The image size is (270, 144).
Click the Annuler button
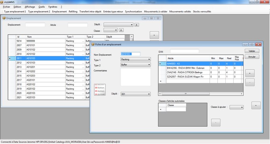tap(252, 57)
